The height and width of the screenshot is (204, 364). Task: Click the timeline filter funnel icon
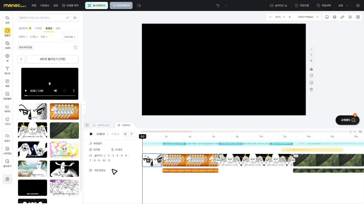[x=132, y=134]
